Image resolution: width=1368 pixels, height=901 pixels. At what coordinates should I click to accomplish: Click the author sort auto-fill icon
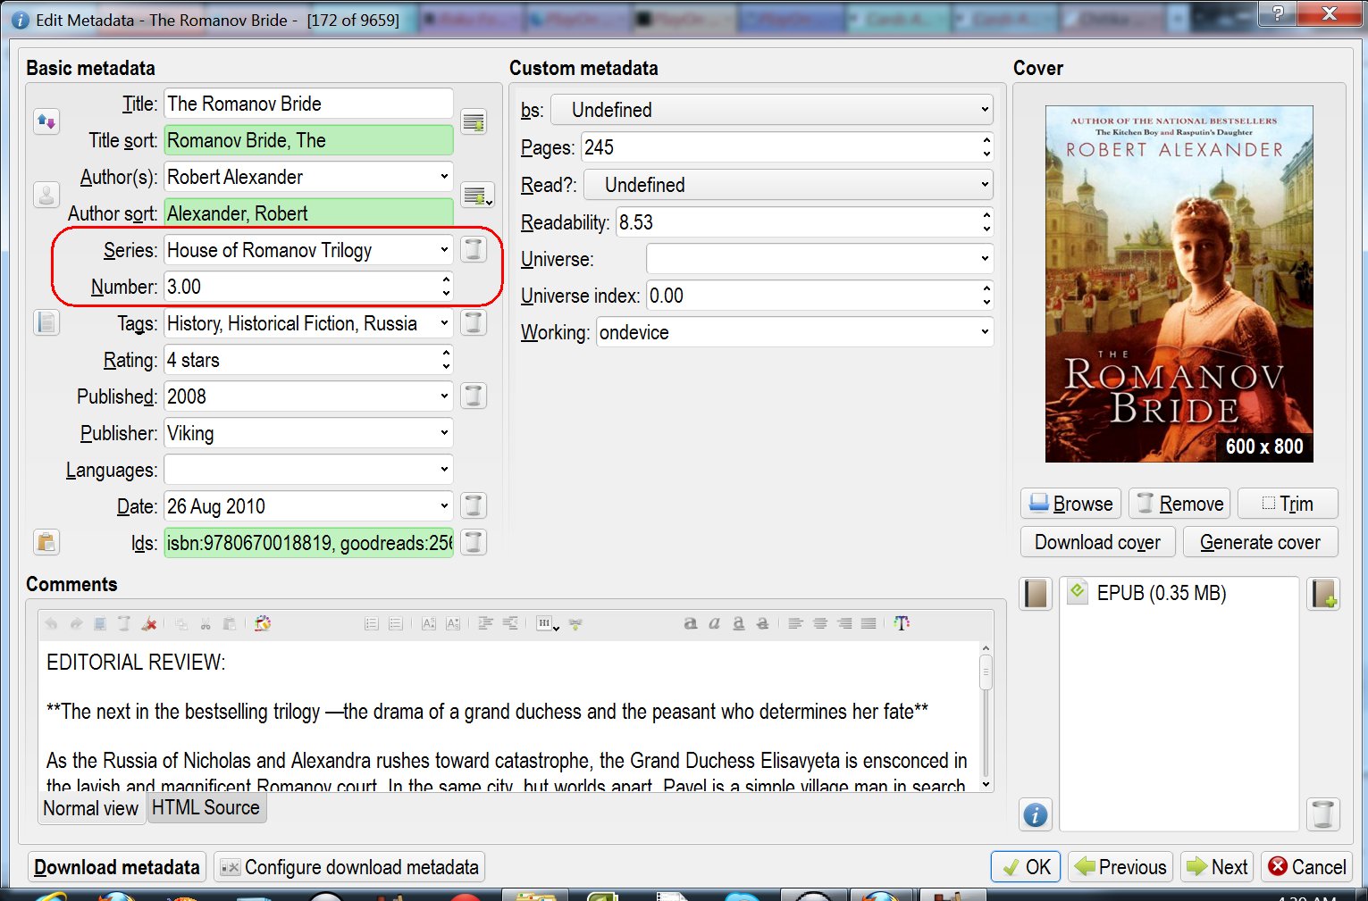476,195
